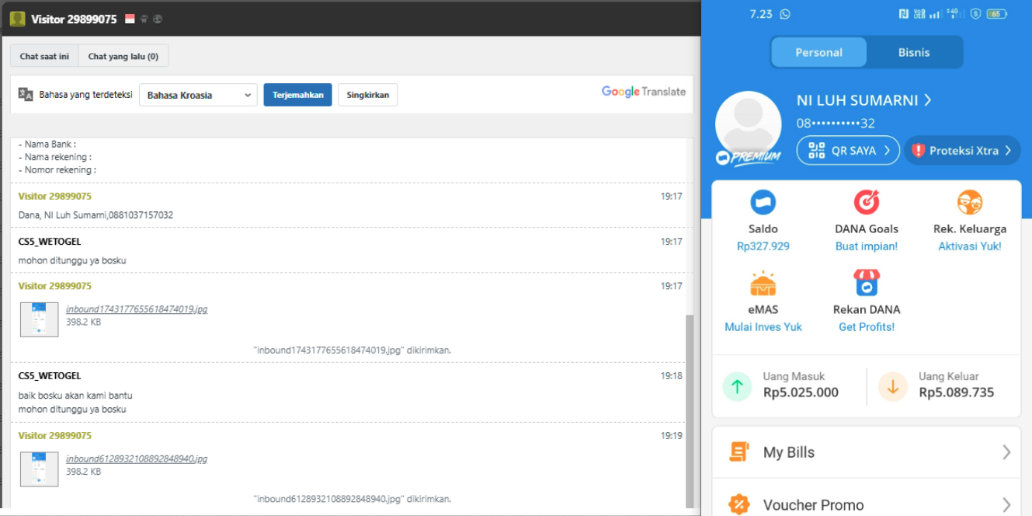Select the Bisnis tab in DANA

[x=914, y=52]
